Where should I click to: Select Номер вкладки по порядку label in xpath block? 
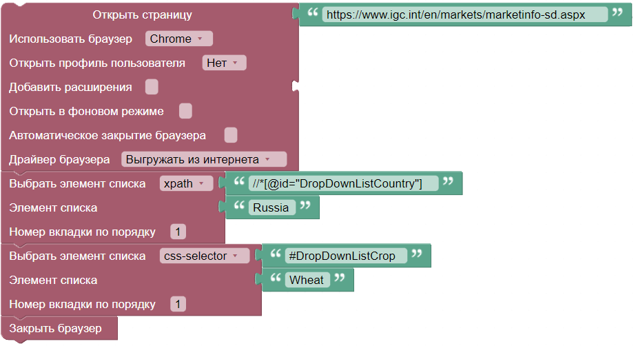coord(82,232)
